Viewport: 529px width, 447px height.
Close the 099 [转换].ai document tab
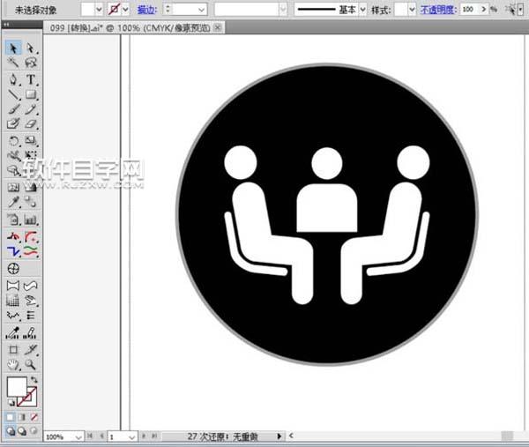pos(218,27)
